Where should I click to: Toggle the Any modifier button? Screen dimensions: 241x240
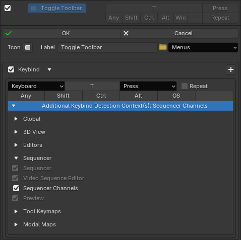point(26,96)
